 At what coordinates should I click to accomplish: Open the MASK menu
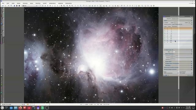tap(32, 3)
